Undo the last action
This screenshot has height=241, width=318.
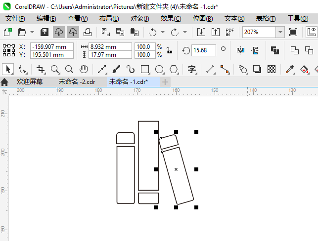point(152,32)
